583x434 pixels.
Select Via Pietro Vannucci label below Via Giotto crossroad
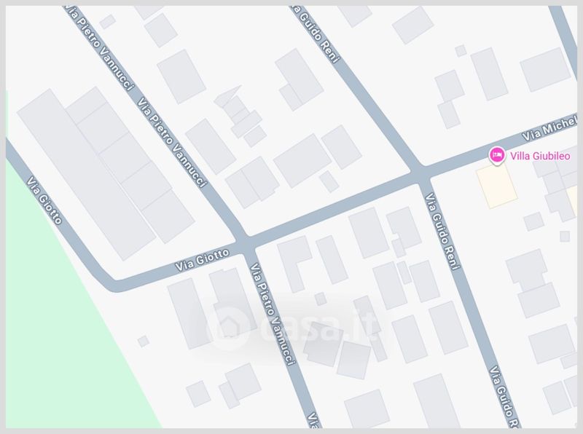click(x=273, y=315)
